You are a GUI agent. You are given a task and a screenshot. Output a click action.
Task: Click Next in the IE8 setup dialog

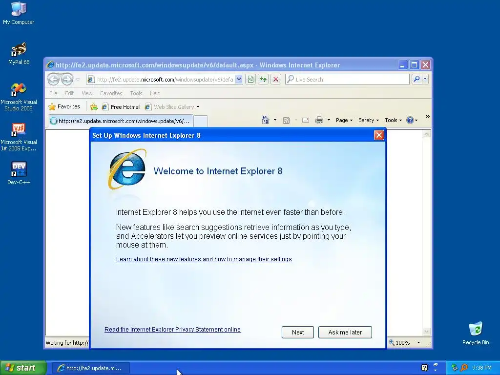[x=297, y=332]
